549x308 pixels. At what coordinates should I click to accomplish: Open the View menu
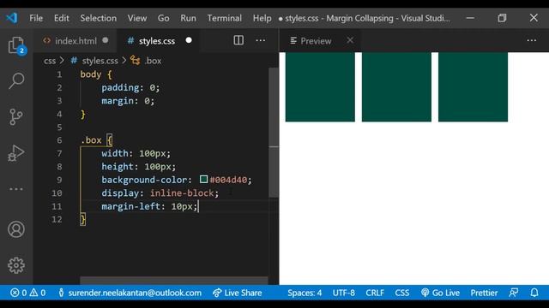137,18
